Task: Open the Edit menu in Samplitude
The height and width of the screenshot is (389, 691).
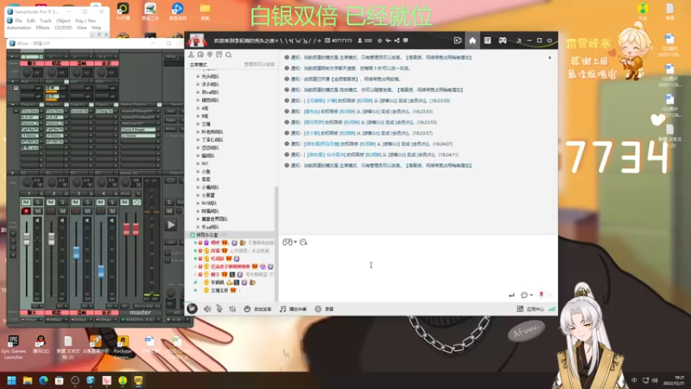Action: (x=31, y=21)
